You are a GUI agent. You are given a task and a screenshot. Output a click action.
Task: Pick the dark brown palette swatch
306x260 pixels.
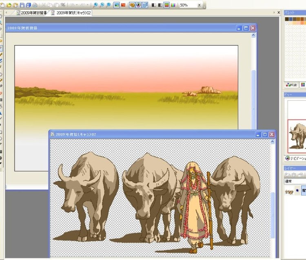(287, 19)
